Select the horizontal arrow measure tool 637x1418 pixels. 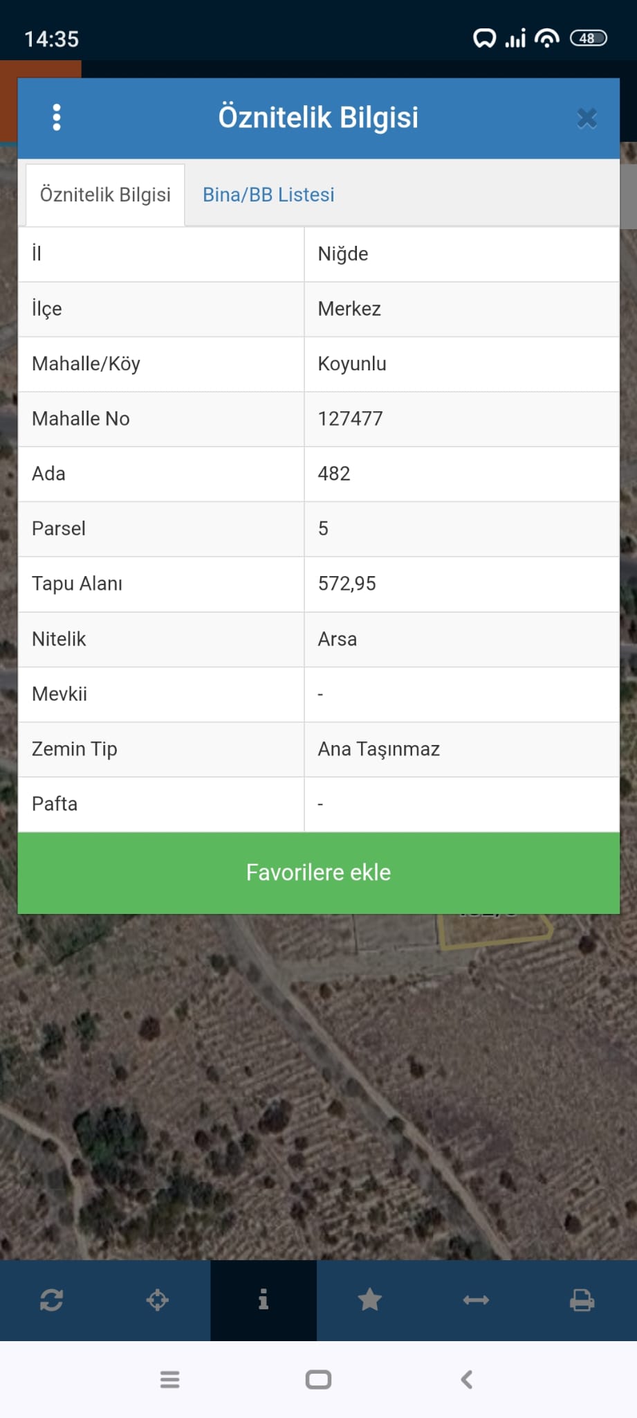pos(476,1300)
